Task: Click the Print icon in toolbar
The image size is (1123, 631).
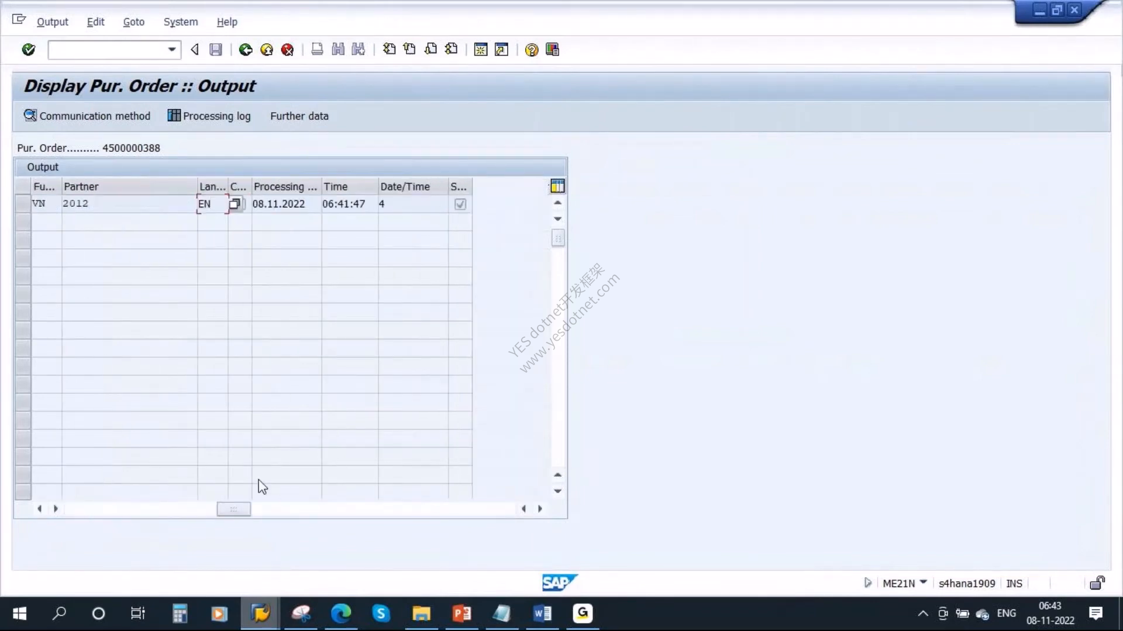Action: point(317,50)
